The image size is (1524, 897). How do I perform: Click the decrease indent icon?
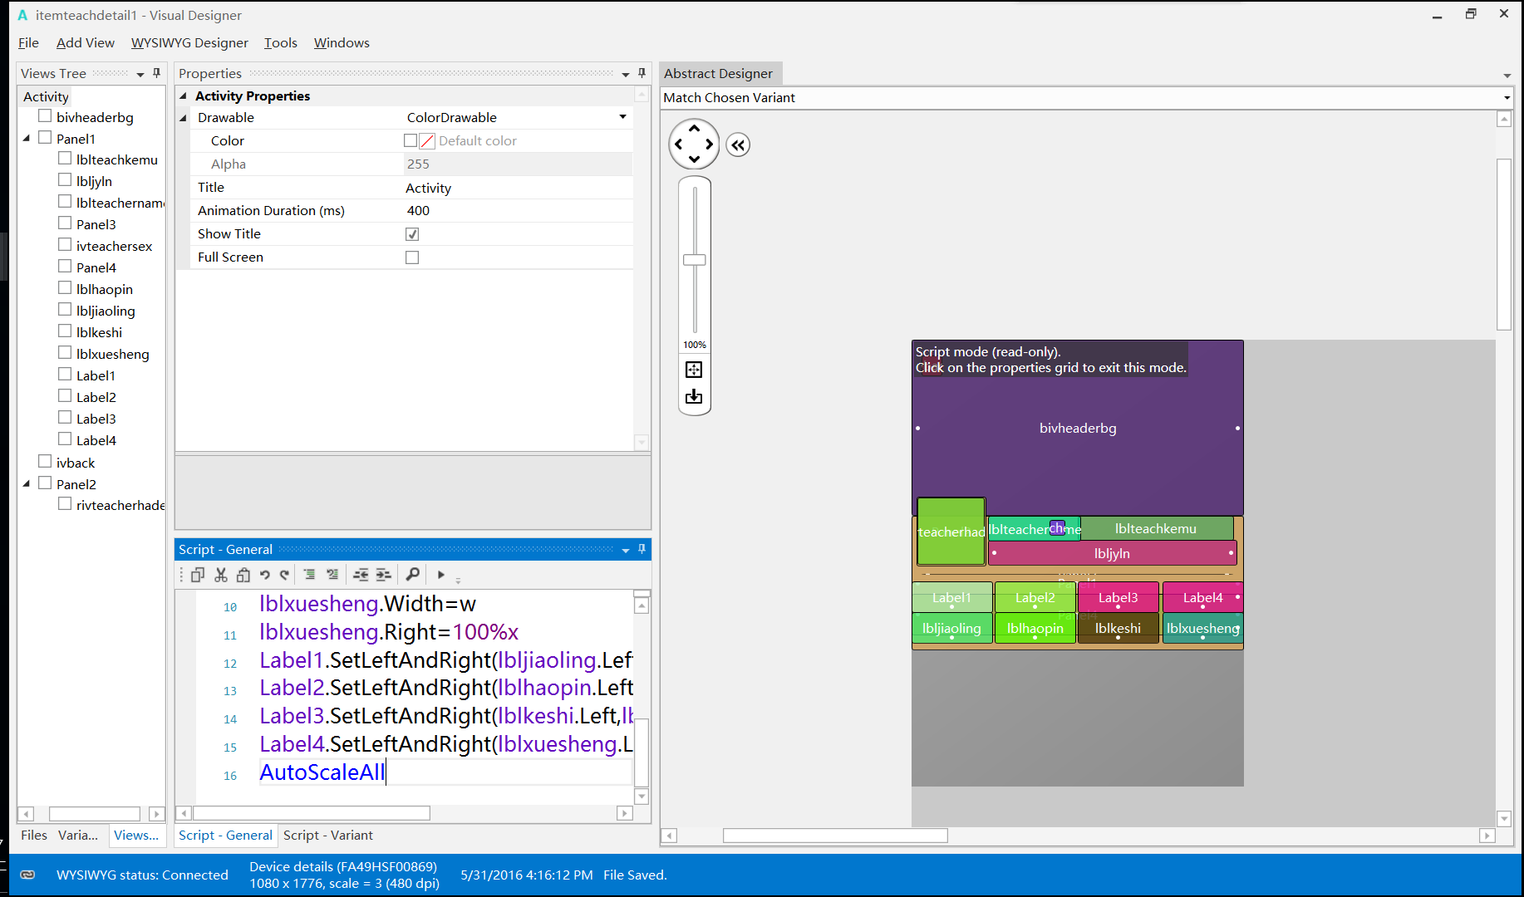coord(361,574)
